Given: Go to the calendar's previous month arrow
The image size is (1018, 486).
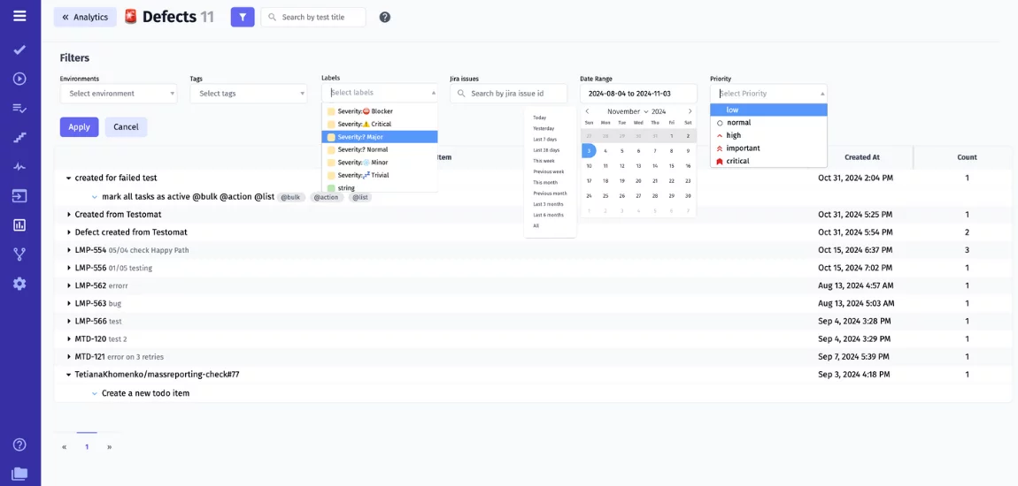Looking at the screenshot, I should 587,111.
